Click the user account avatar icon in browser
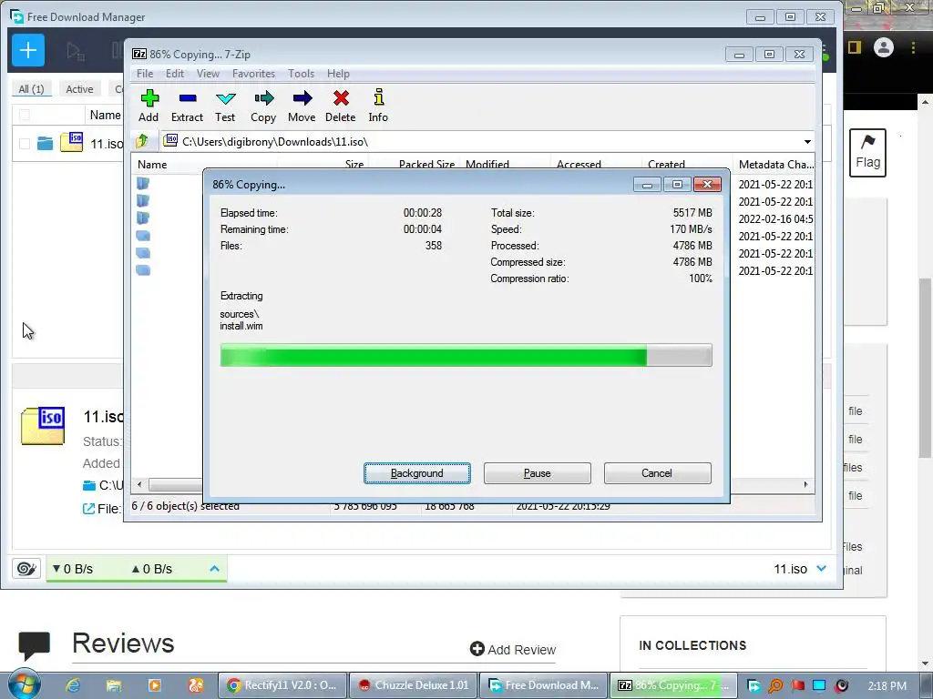 [x=884, y=47]
